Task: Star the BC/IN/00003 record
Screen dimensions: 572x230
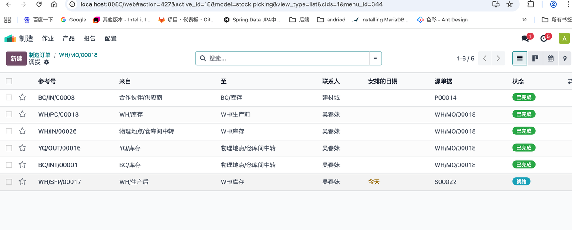Action: [x=22, y=97]
